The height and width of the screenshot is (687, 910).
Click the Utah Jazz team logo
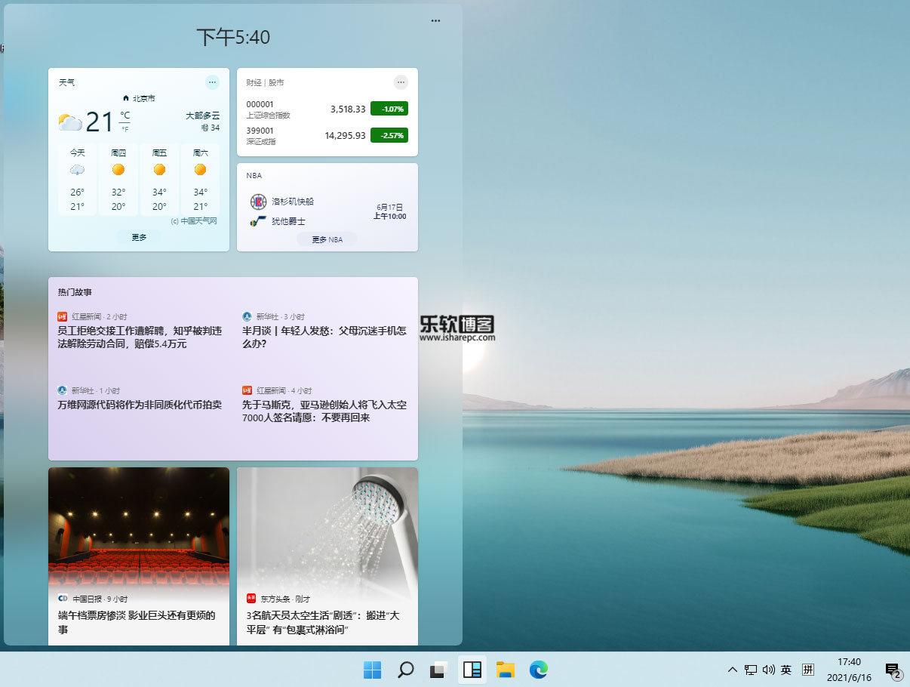click(257, 221)
